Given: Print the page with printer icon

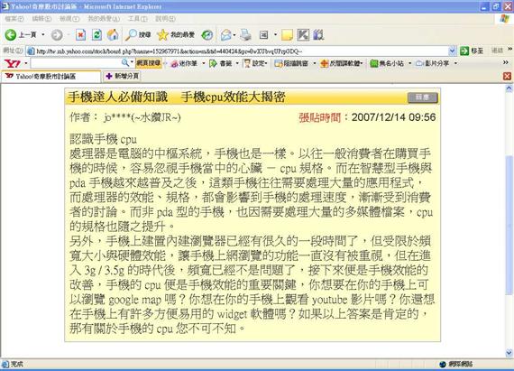Looking at the screenshot, I should point(245,35).
